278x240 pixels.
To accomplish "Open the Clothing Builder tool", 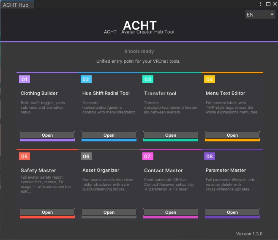I will [x=47, y=135].
